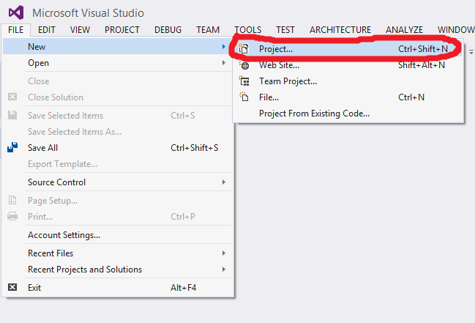This screenshot has height=323, width=475.
Task: Choose Account Settings from File menu
Action: point(64,235)
